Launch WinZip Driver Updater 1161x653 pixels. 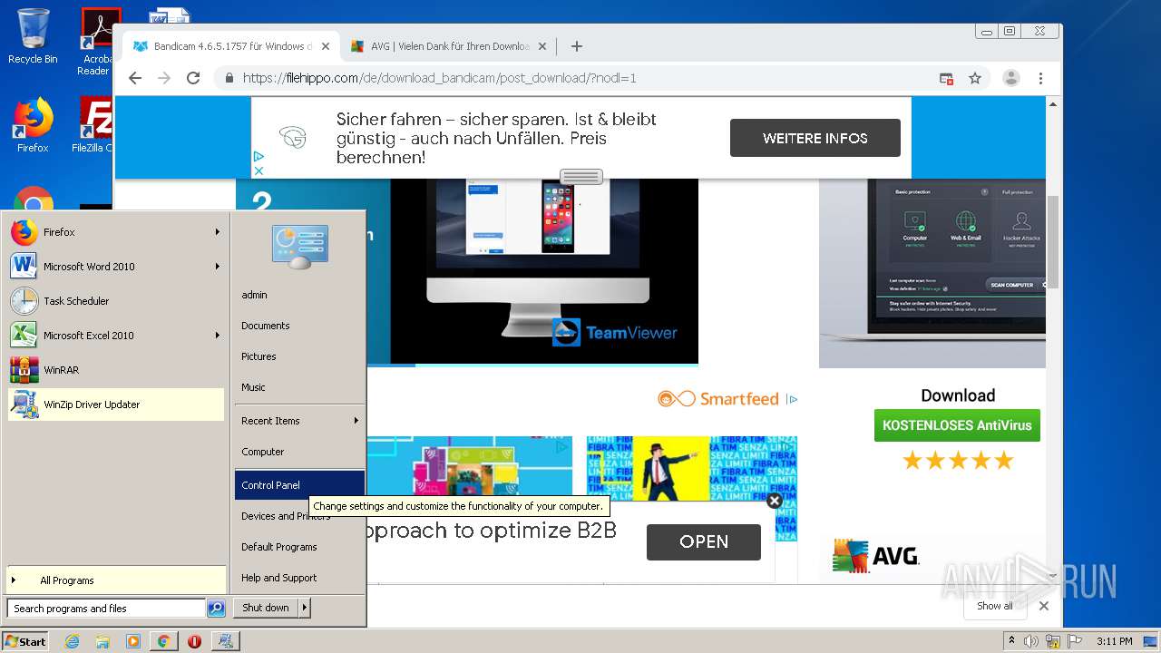(116, 404)
